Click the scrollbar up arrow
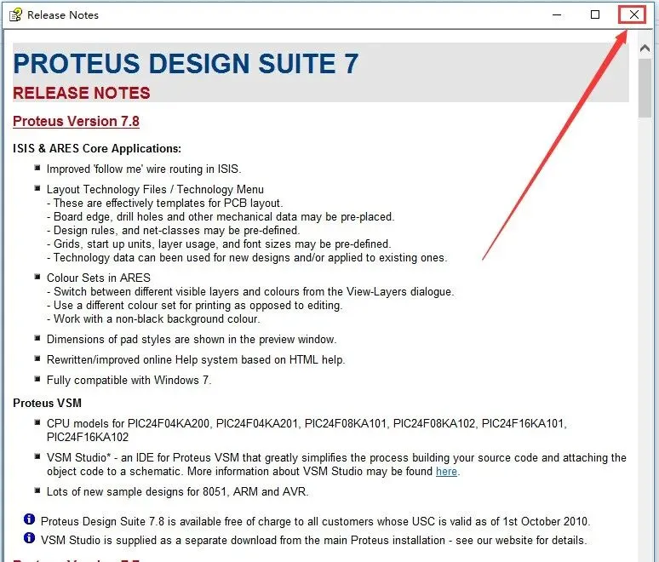This screenshot has height=562, width=659. 645,48
